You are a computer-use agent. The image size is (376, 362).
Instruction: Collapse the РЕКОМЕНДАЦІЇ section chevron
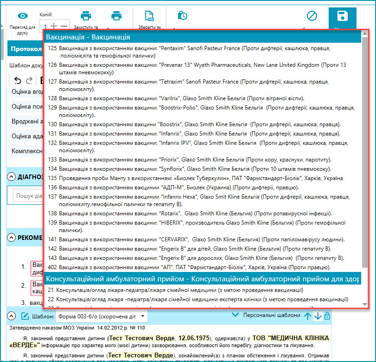coord(11,238)
